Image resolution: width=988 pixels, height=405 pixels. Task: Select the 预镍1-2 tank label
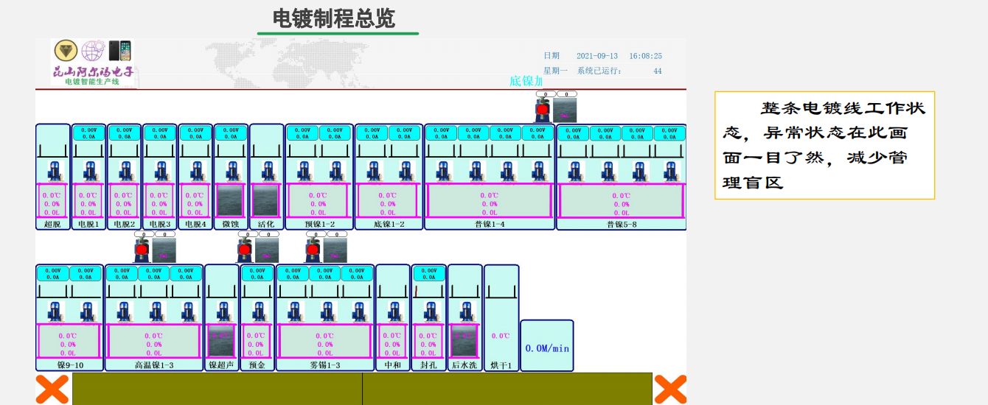click(x=319, y=224)
